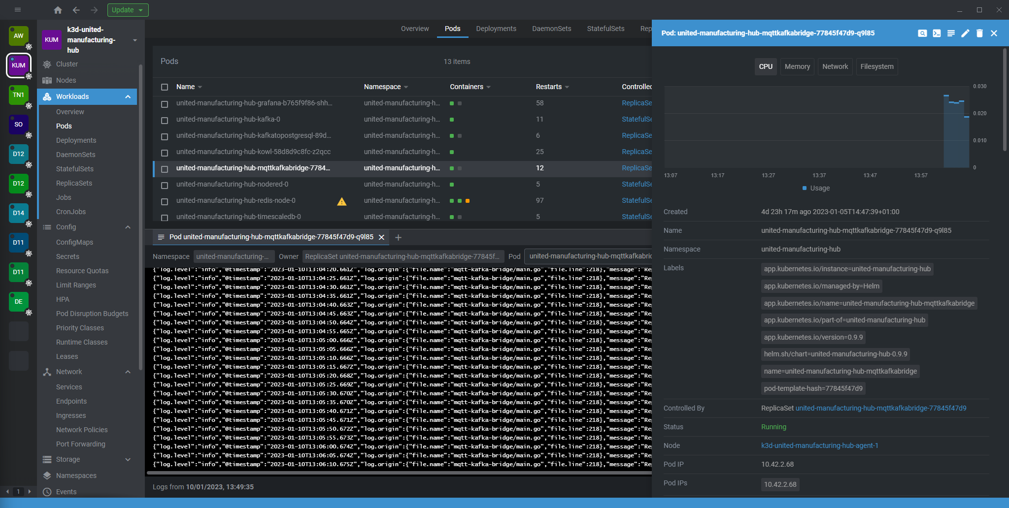Sort pods by Containers column
The image size is (1009, 508).
470,87
